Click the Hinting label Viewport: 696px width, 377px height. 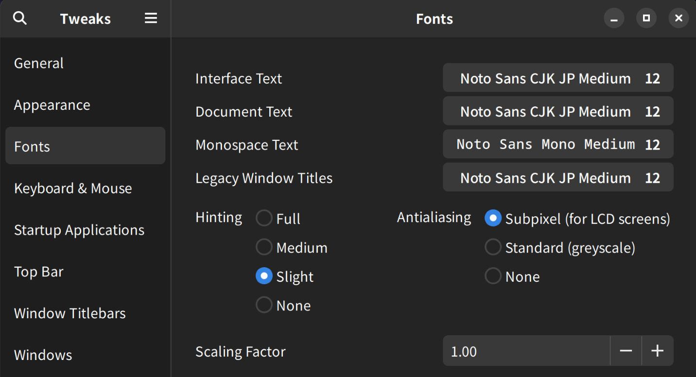pos(219,217)
